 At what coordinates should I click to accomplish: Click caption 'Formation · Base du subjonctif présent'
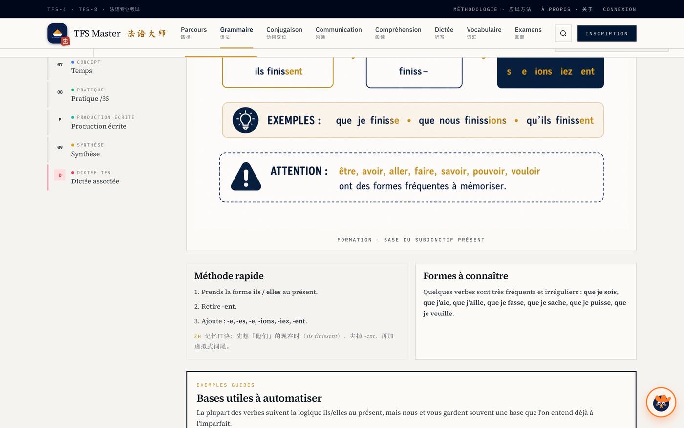(x=411, y=240)
